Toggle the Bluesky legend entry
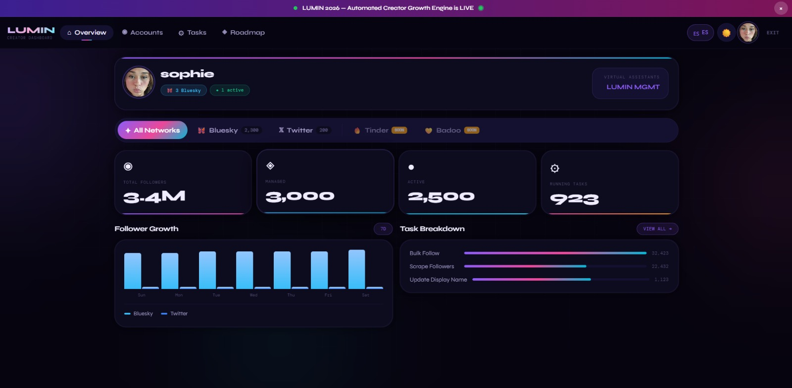Screen dimensions: 792x388 (139, 314)
